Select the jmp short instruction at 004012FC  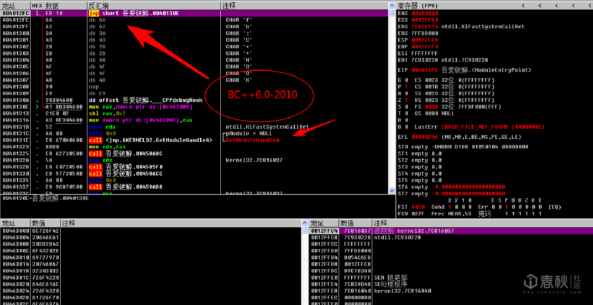click(x=194, y=13)
